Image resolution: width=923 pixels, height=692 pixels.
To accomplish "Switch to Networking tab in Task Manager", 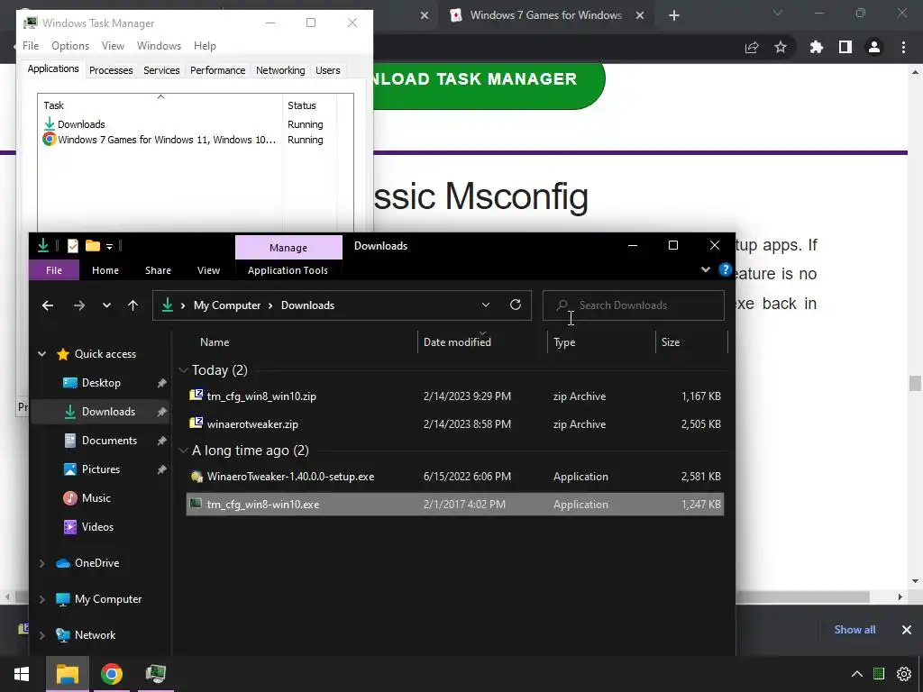I will pos(280,70).
